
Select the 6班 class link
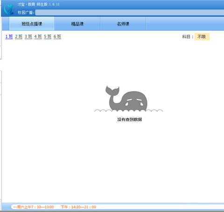(x=57, y=36)
